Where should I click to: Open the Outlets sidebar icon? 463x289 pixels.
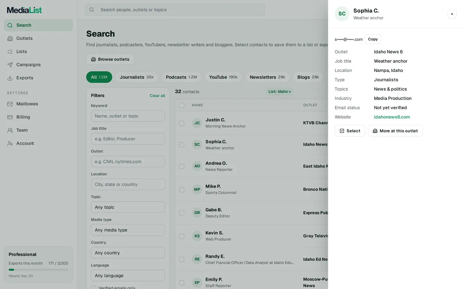[10, 39]
